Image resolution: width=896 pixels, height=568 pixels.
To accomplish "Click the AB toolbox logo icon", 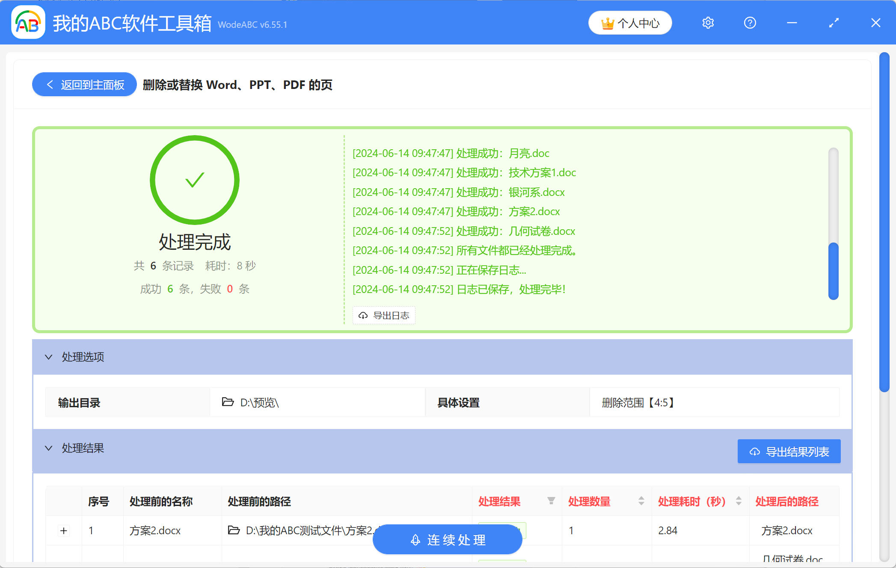I will [27, 23].
